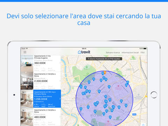Screen dimensions: 168x126
Task: Click the yellow marker at map's right edge
Action: click(x=146, y=96)
